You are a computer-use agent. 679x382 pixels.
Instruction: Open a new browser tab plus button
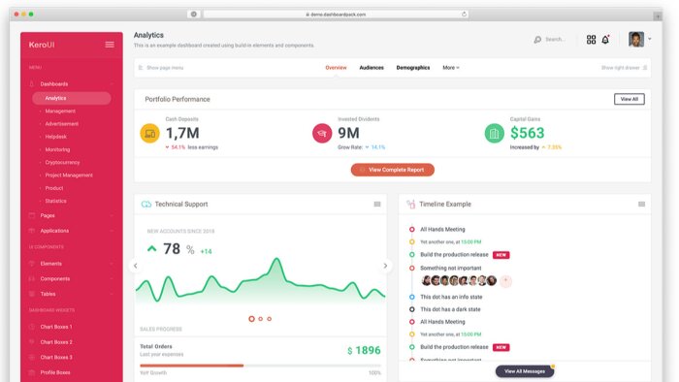(658, 16)
